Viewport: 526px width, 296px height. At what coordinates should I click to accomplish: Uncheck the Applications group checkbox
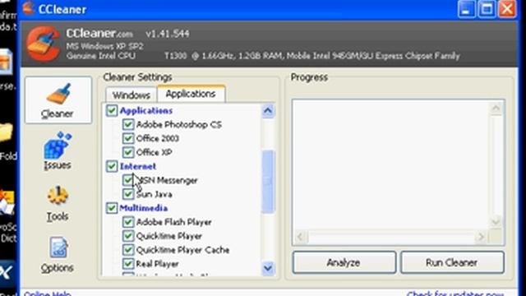[x=112, y=110]
